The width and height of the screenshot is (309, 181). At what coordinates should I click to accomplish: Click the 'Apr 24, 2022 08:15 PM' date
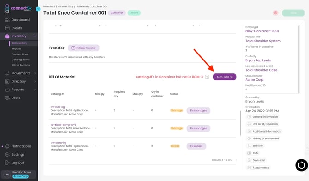(x=261, y=111)
